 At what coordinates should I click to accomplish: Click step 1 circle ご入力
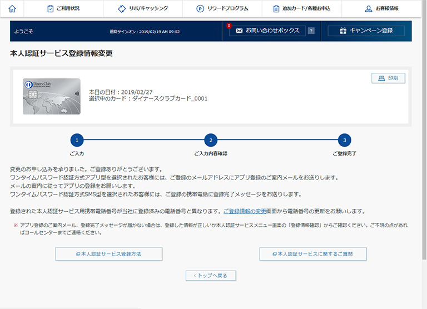[x=77, y=140]
